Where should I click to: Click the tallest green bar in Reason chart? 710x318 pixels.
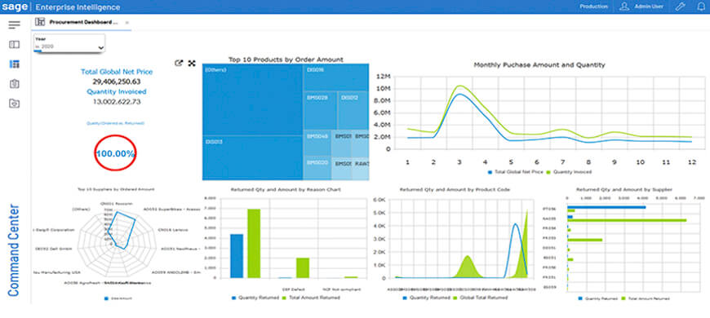[x=254, y=243]
